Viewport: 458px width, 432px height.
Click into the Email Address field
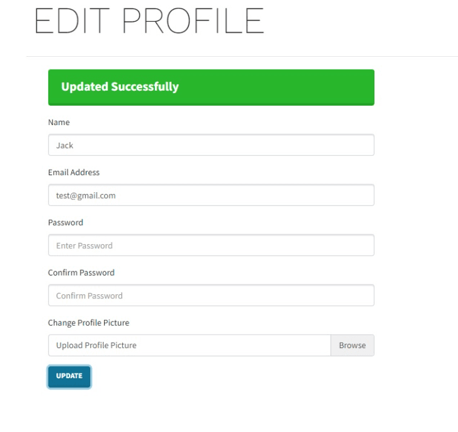tap(211, 195)
